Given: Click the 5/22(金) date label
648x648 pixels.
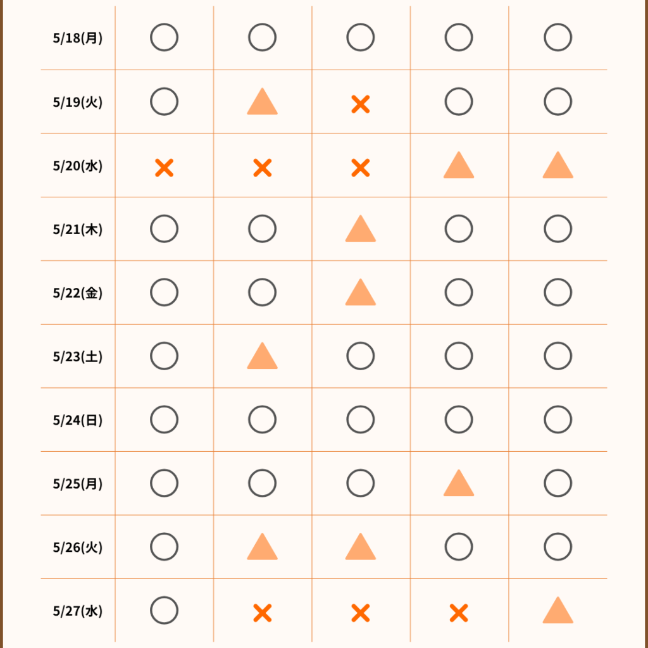Looking at the screenshot, I should pyautogui.click(x=77, y=293).
